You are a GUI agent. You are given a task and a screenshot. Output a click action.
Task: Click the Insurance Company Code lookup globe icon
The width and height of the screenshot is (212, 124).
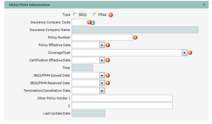(x=93, y=22)
